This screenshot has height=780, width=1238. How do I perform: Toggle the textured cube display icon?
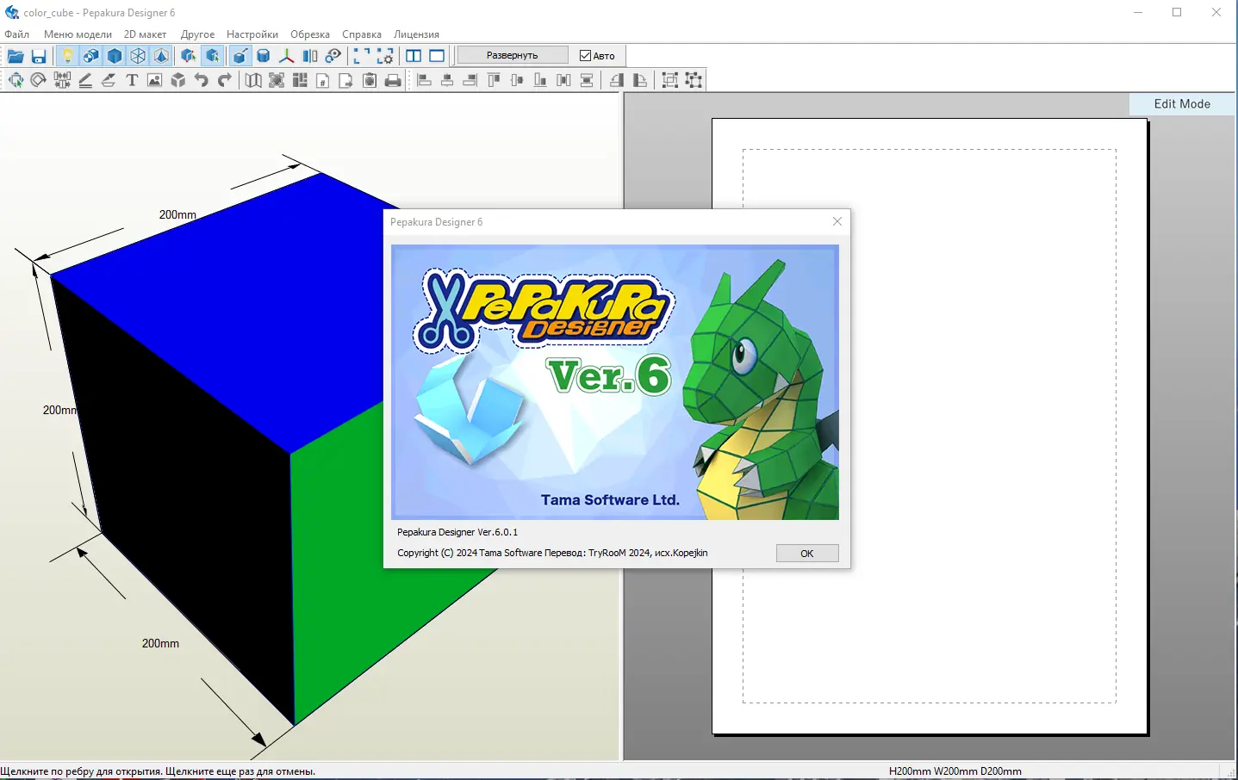tap(90, 56)
